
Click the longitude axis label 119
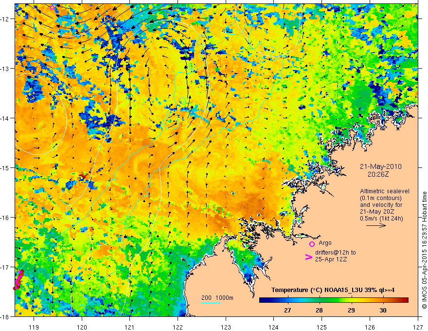point(34,327)
